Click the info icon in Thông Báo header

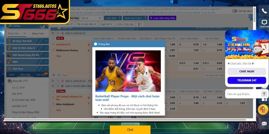tap(95, 44)
